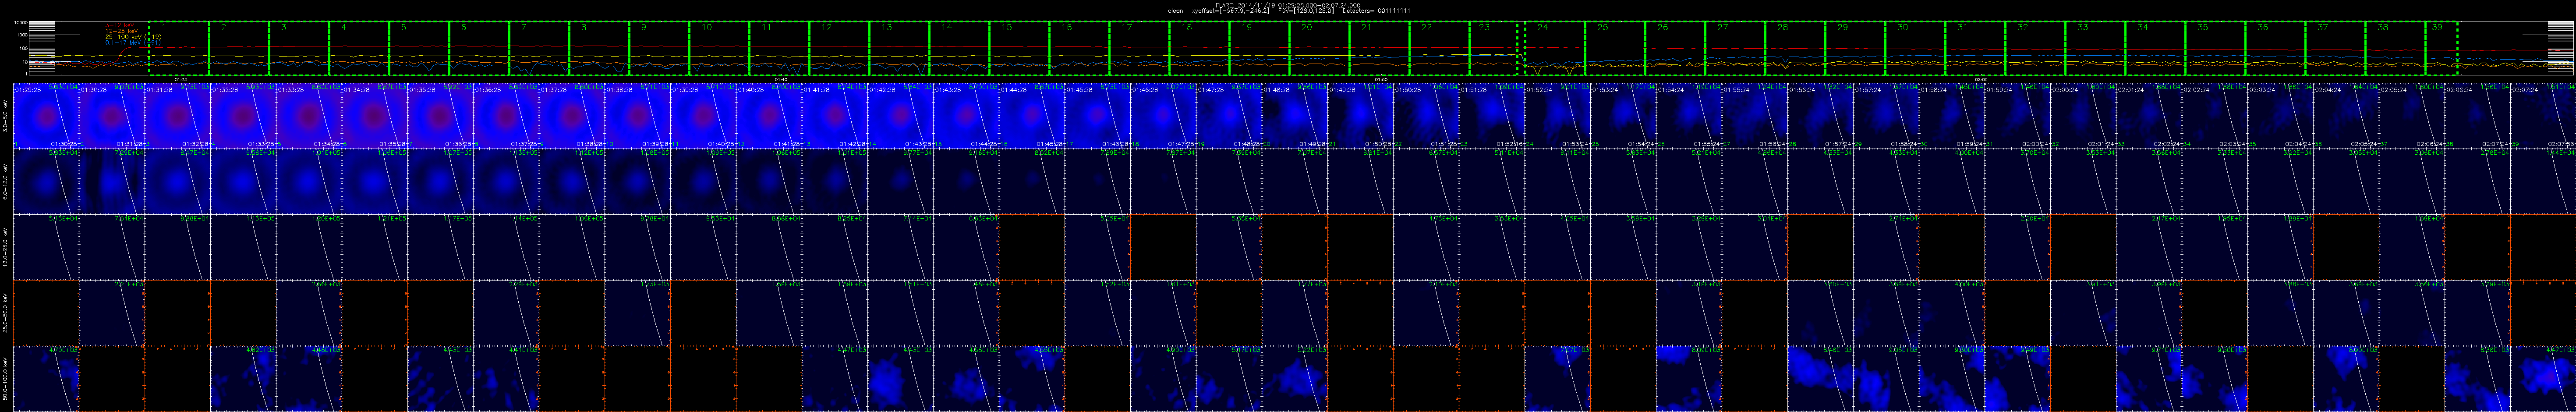This screenshot has width=2576, height=412.
Task: Open 6.0-12.0 keV image below 01:29:28 frame
Action: (x=46, y=181)
